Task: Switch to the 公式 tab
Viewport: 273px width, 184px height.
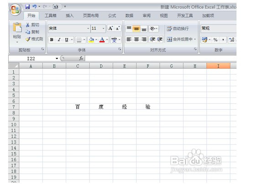Action: 112,15
